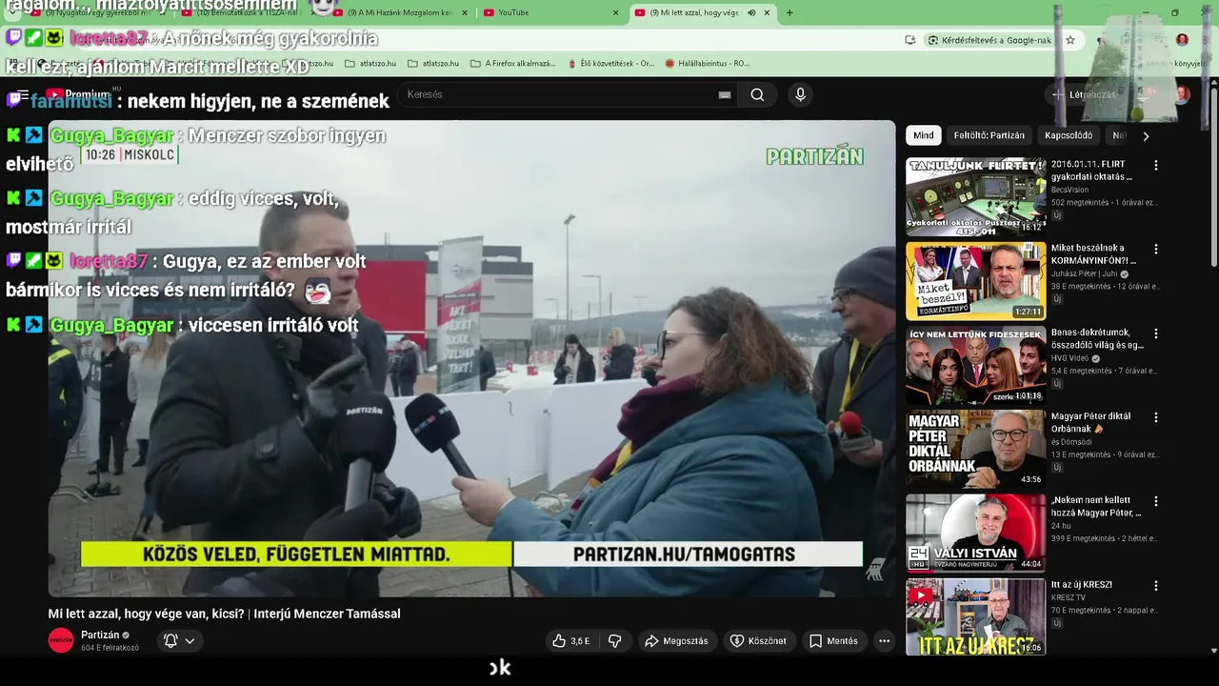This screenshot has height=686, width=1219.
Task: Open options menu for Miket beszélnek a KORMÁNYINFÓN video
Action: 1156,249
